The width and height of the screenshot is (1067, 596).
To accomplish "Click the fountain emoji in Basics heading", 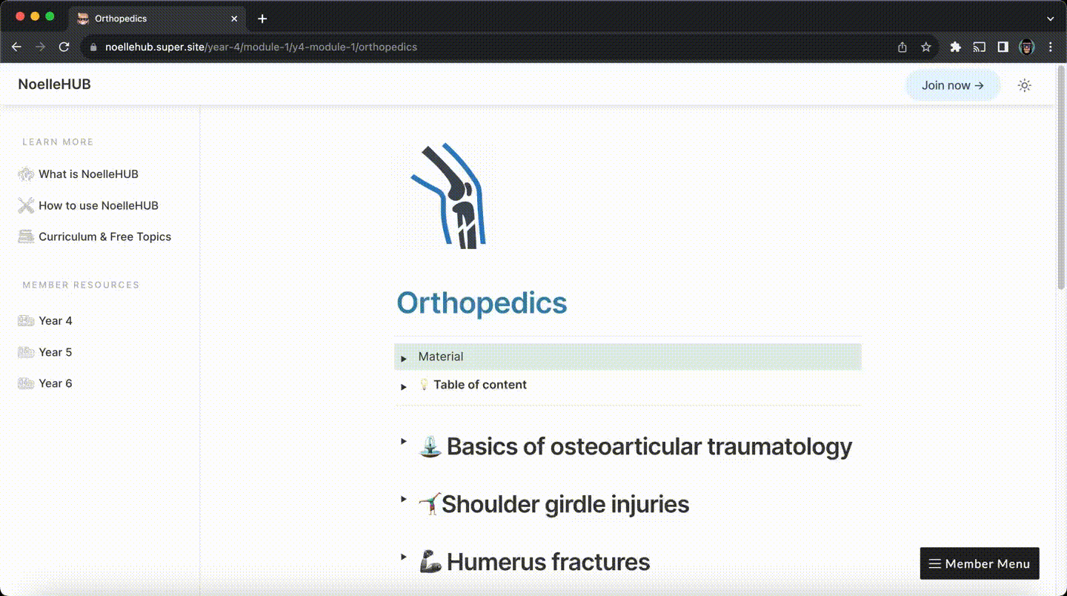I will pyautogui.click(x=431, y=447).
